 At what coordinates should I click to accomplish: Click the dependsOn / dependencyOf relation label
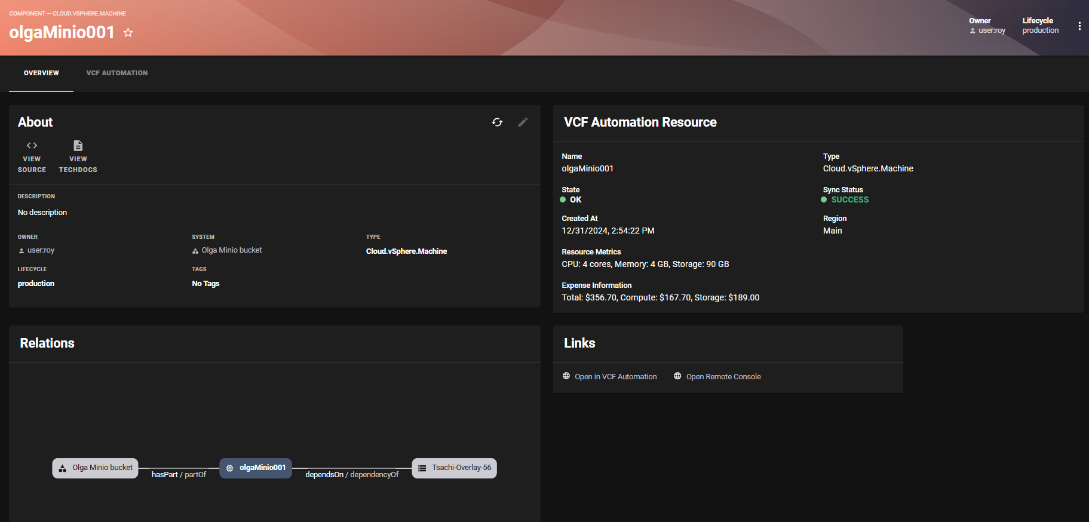click(x=352, y=475)
